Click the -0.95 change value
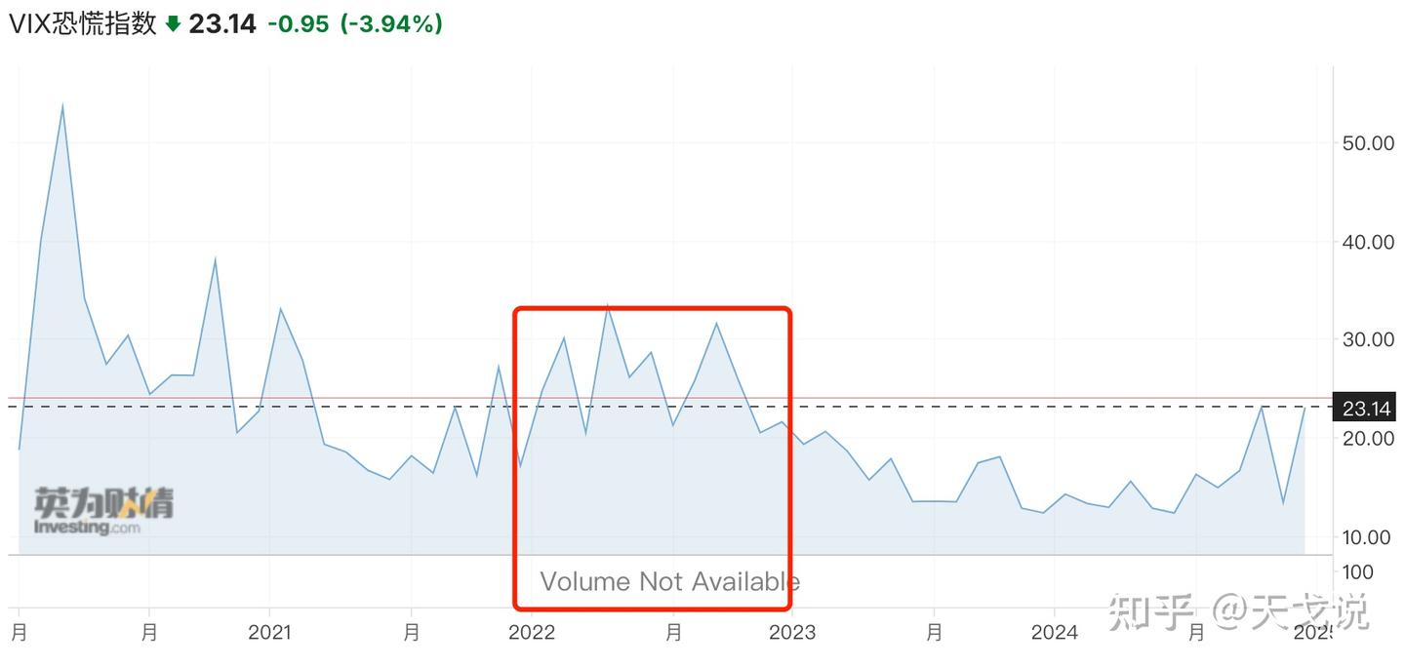 pyautogui.click(x=299, y=24)
